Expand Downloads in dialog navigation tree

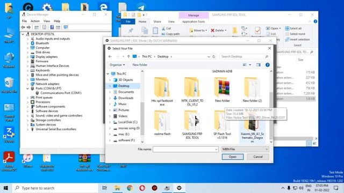coord(110,98)
